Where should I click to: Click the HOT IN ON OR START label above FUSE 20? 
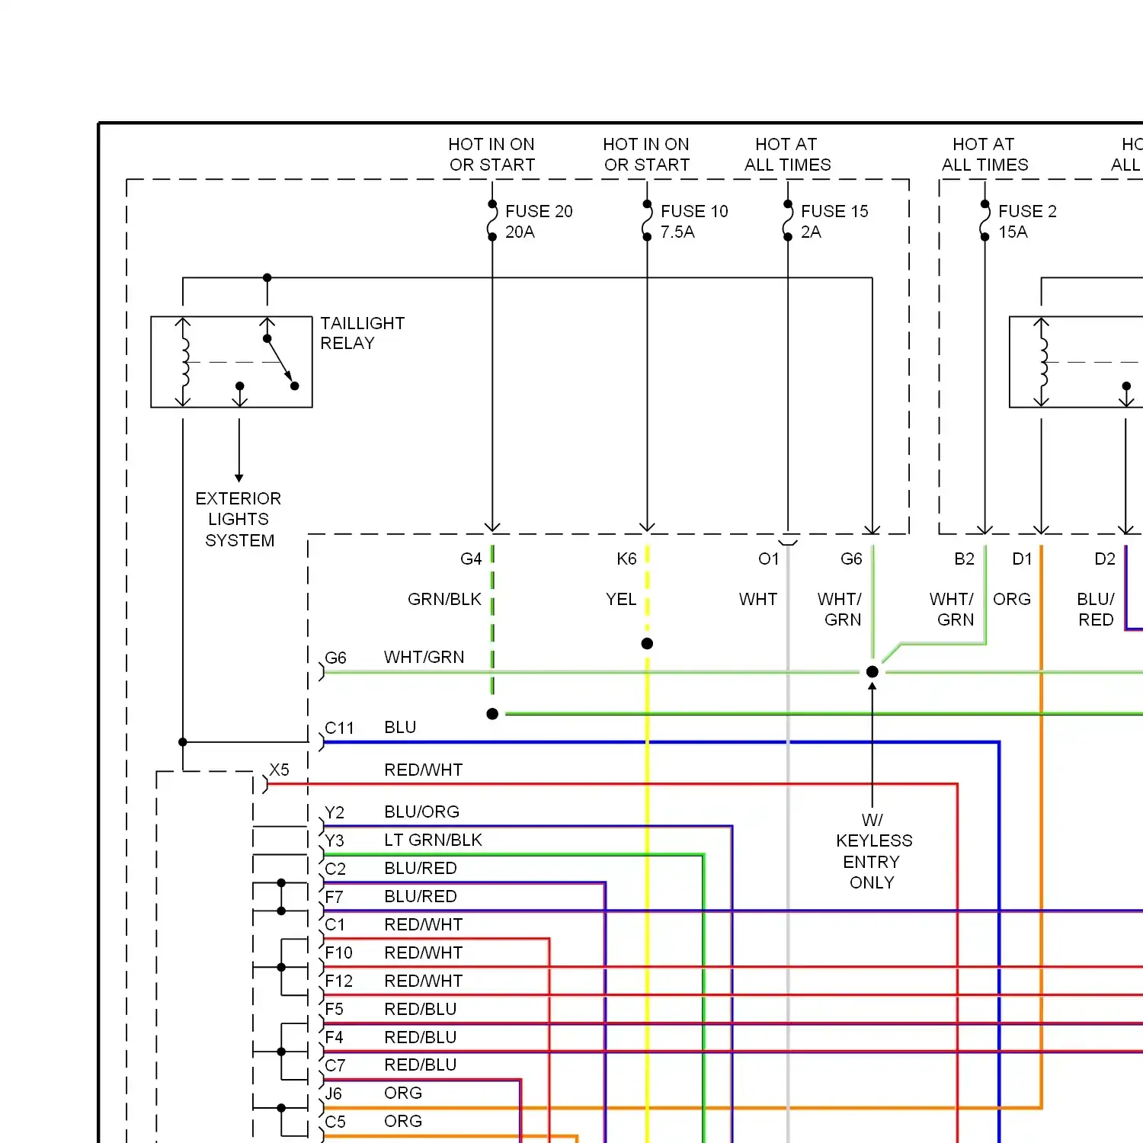click(x=491, y=154)
